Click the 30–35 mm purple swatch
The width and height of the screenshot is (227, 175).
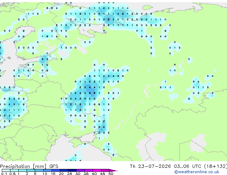81,170
